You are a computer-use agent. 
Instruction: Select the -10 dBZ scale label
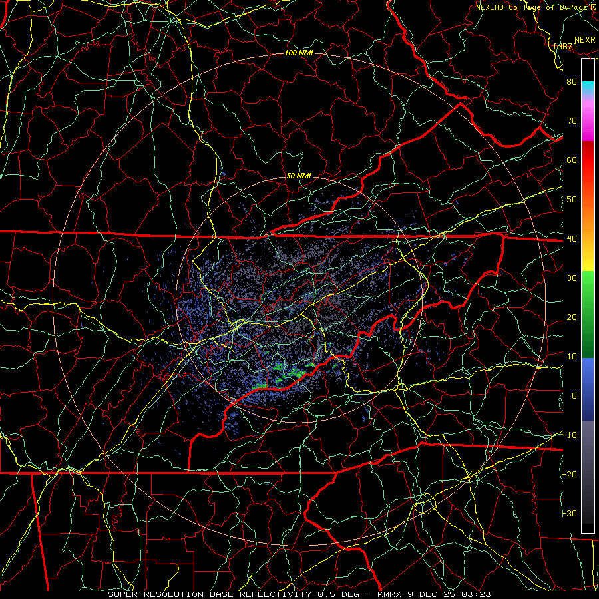(570, 435)
